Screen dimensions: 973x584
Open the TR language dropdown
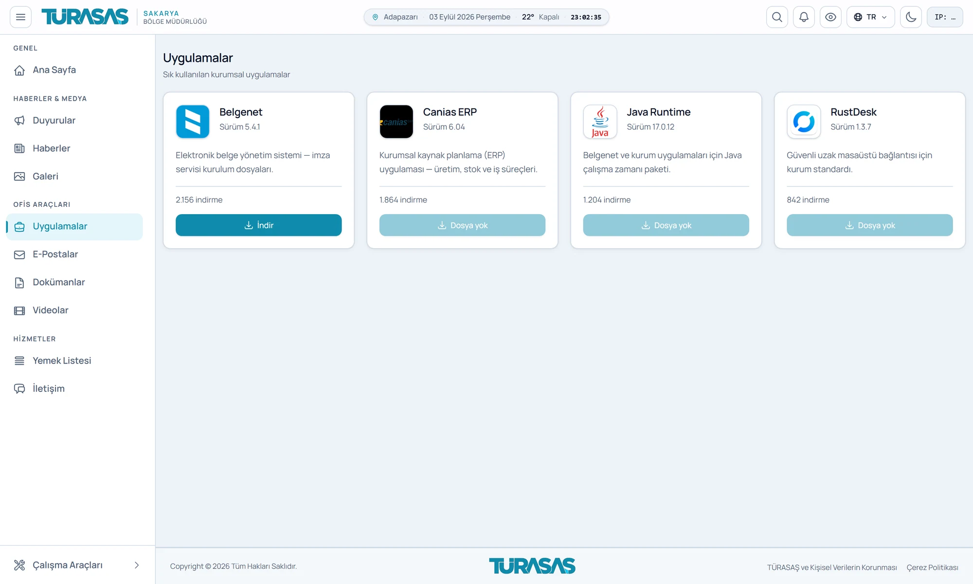[870, 17]
